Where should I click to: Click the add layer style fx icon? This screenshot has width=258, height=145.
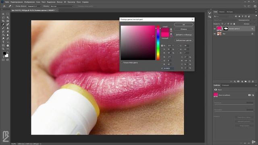click(x=235, y=81)
